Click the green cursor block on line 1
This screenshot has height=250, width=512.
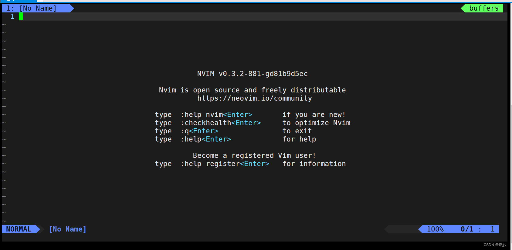tap(21, 16)
